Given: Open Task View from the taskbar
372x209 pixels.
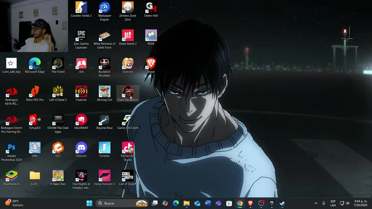Looking at the screenshot, I should (x=155, y=203).
